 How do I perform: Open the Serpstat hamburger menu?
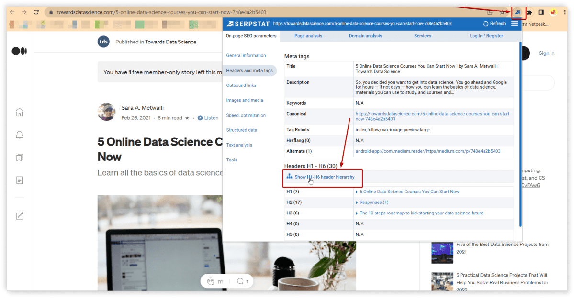(515, 23)
